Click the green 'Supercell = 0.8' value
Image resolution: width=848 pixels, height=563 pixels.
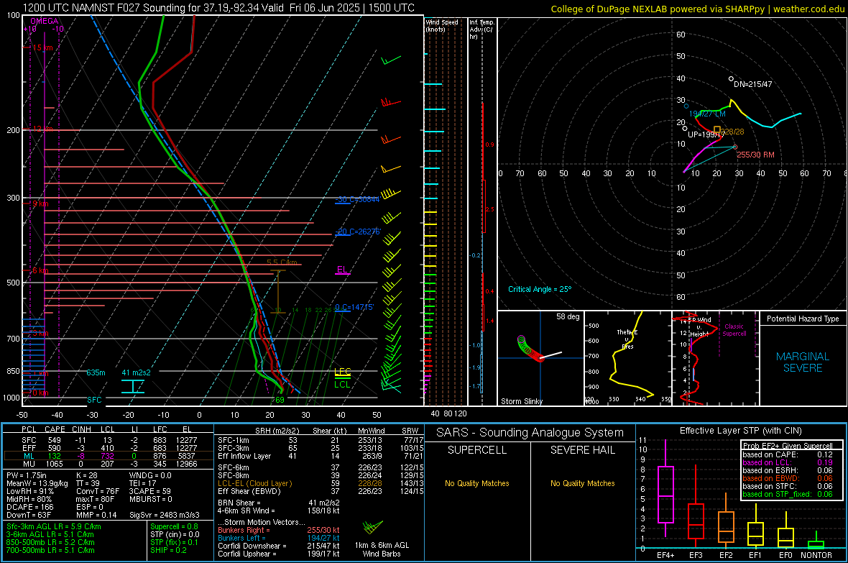coord(174,526)
